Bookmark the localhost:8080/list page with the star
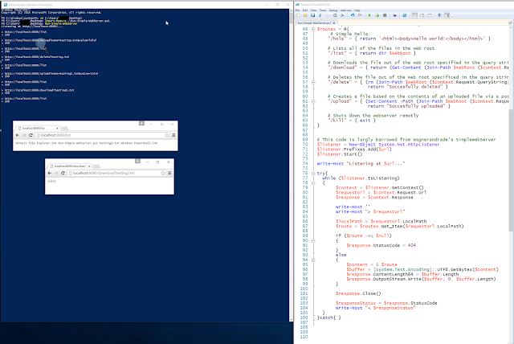Viewport: 514px width, 344px height. click(167, 135)
